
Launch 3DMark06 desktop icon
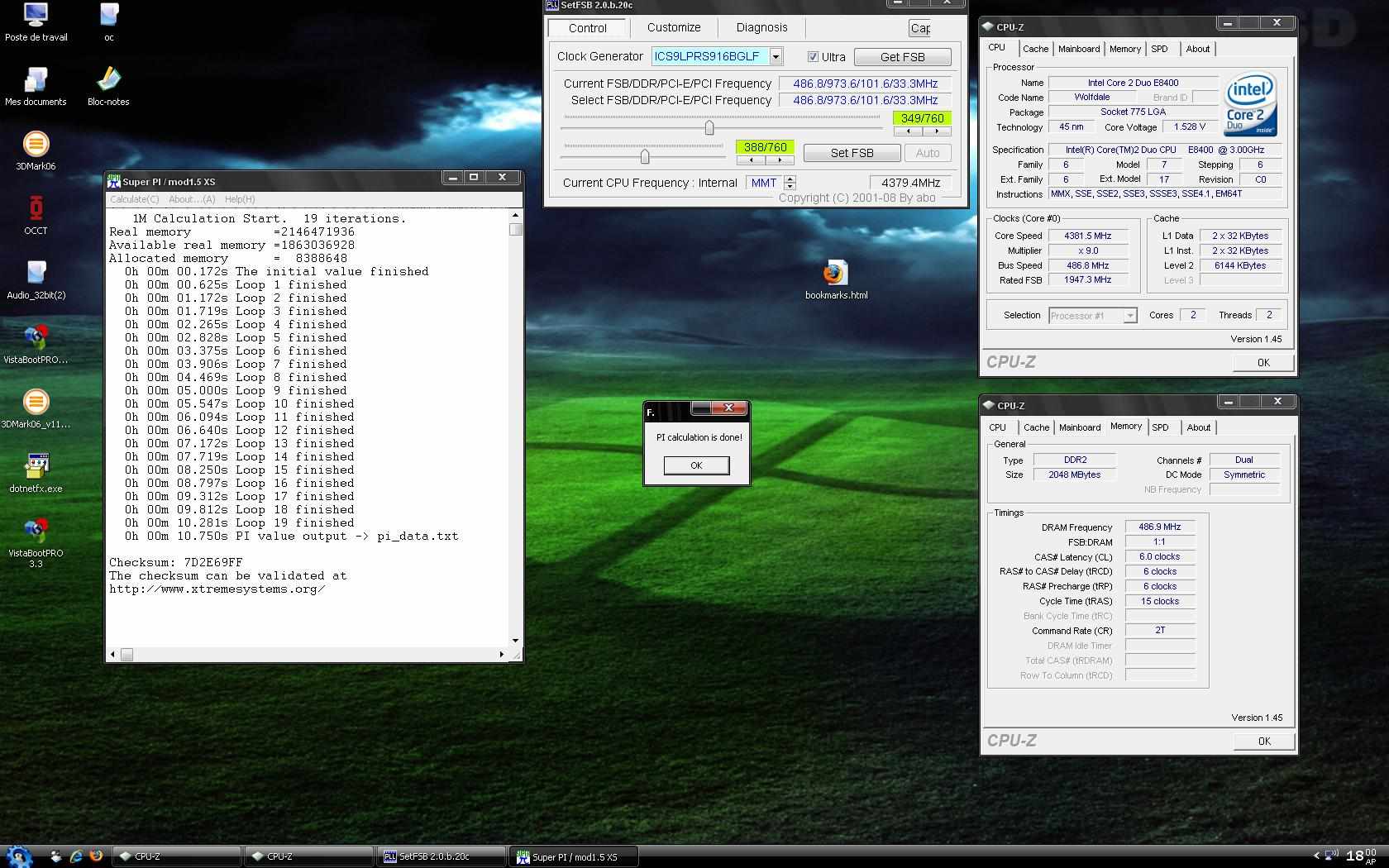[36, 150]
